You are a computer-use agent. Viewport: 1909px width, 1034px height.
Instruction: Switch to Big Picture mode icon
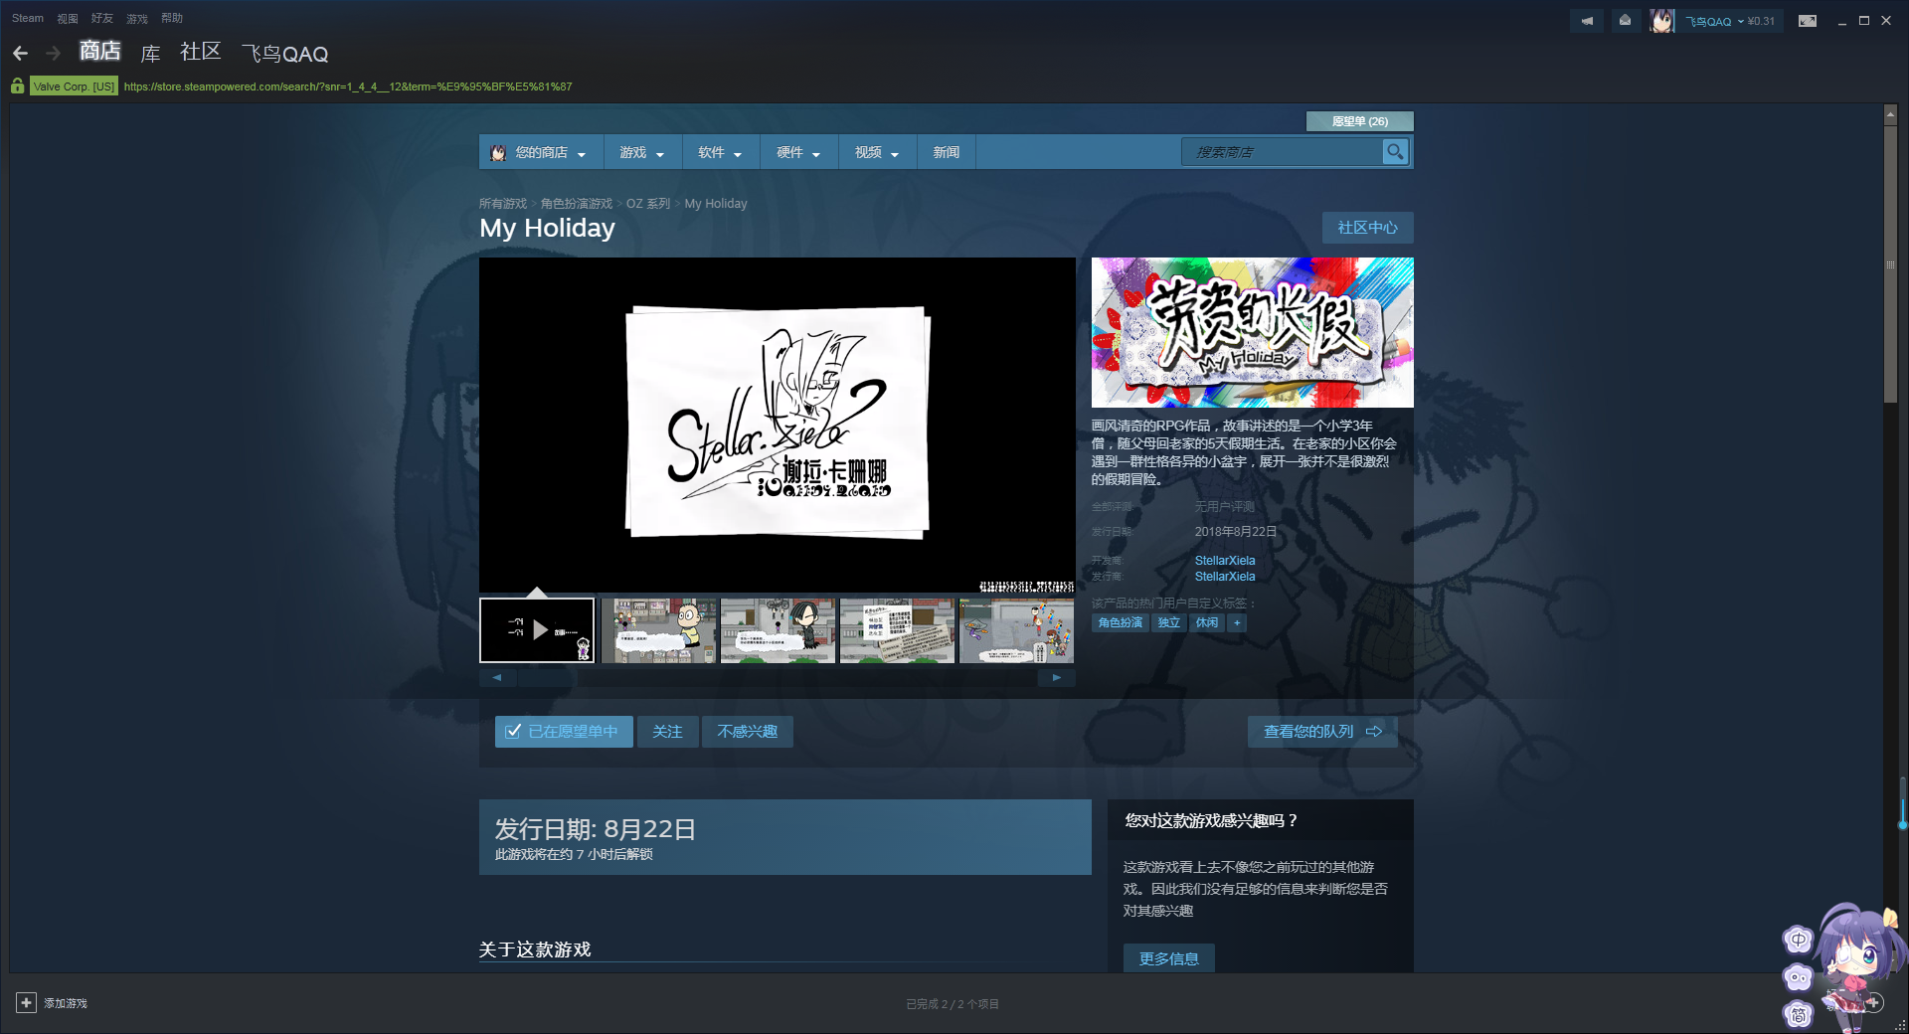click(1808, 21)
